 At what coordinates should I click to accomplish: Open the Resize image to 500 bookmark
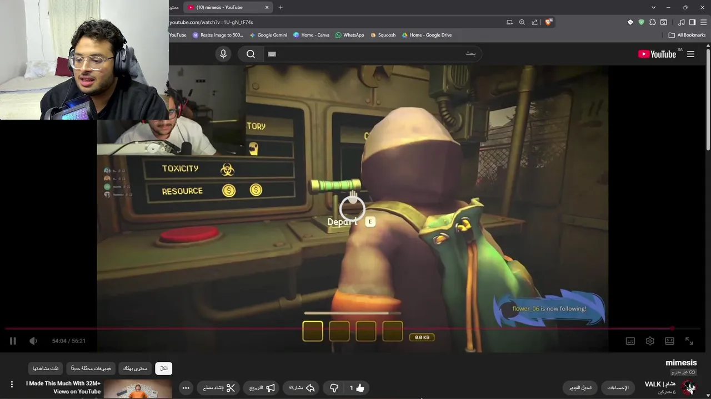coord(218,35)
